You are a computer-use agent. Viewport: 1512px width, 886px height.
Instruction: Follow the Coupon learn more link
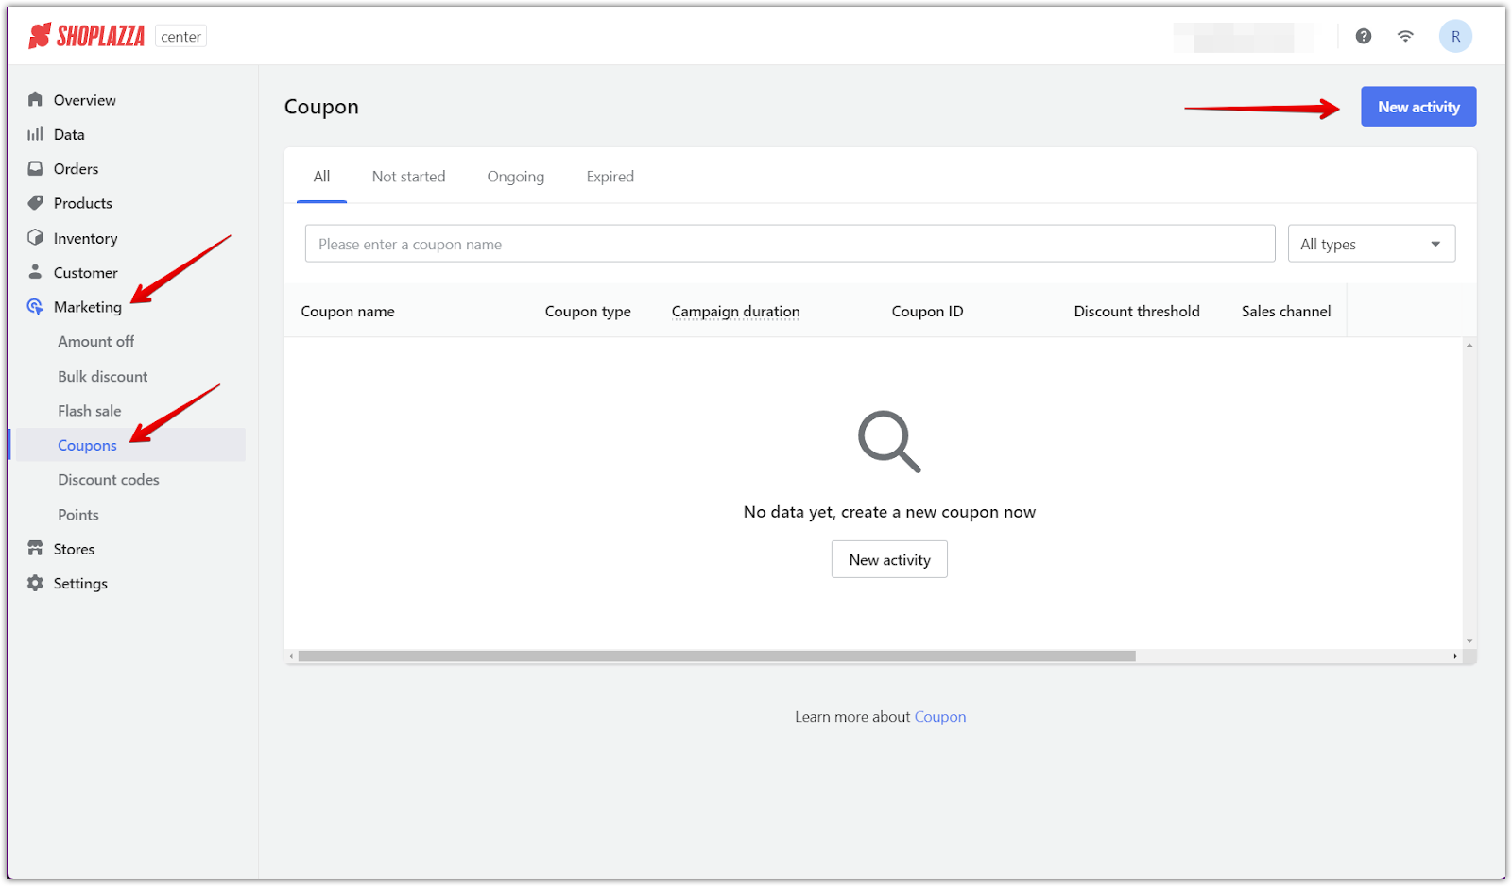coord(939,716)
